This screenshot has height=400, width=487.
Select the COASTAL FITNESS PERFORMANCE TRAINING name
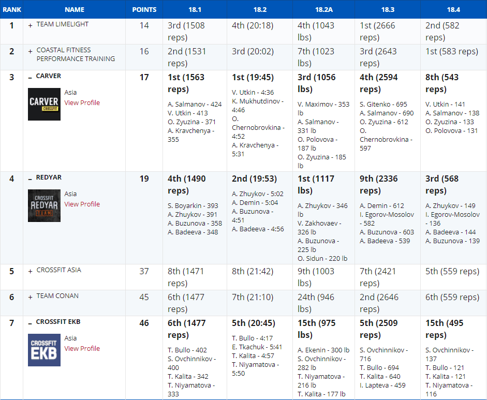[76, 54]
